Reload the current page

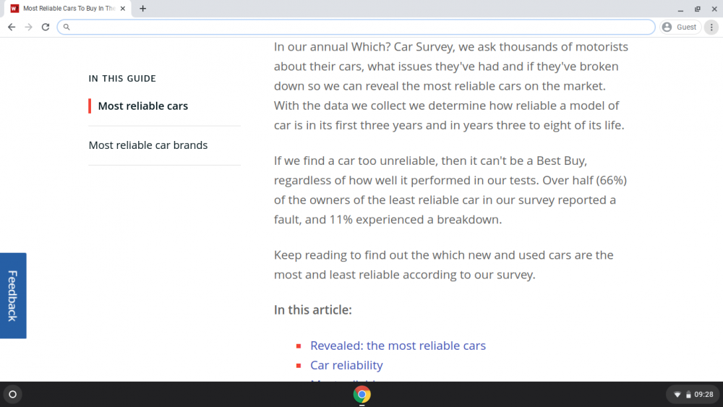pos(45,27)
